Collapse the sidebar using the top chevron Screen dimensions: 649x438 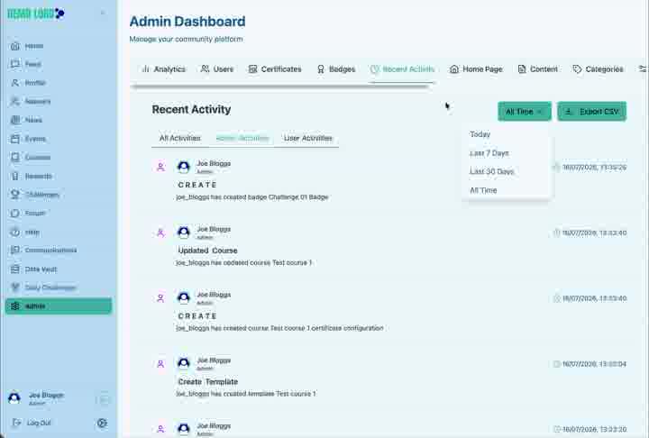102,14
